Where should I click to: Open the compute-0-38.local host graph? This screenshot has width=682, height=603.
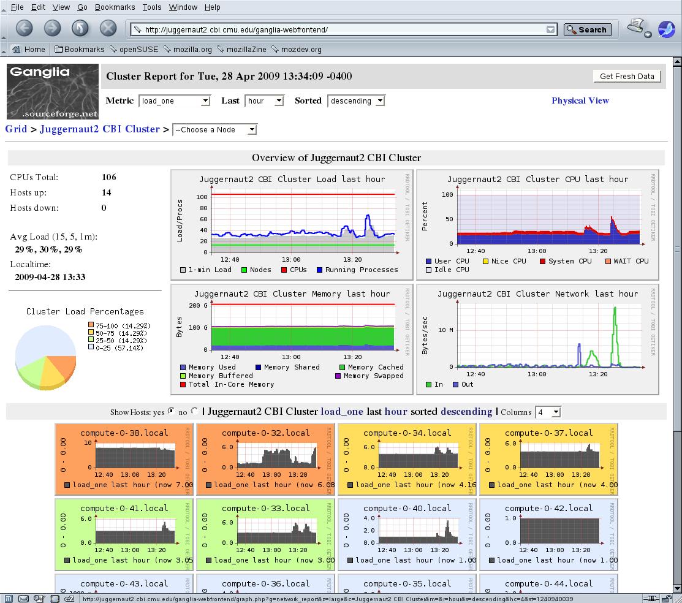tap(124, 459)
